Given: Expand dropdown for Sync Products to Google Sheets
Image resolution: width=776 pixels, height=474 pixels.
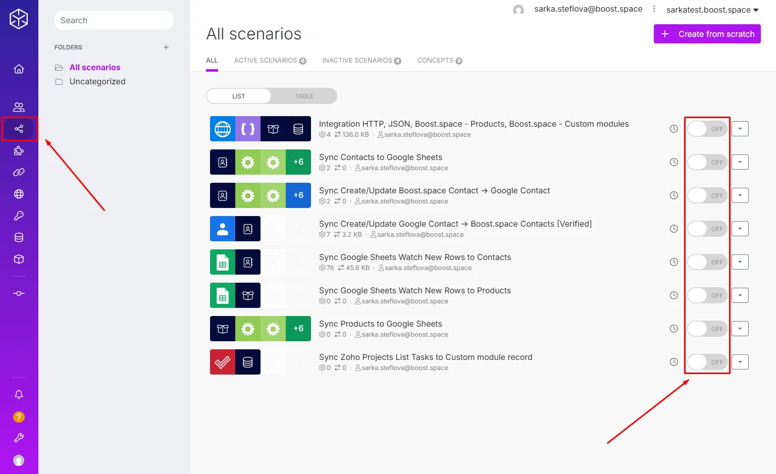Looking at the screenshot, I should point(740,329).
